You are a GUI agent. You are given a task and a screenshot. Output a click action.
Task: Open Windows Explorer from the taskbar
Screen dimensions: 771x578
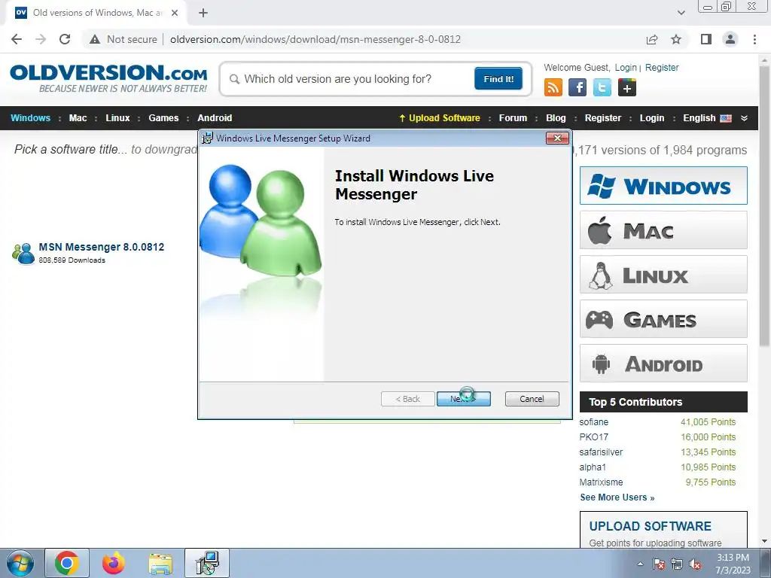click(x=160, y=564)
